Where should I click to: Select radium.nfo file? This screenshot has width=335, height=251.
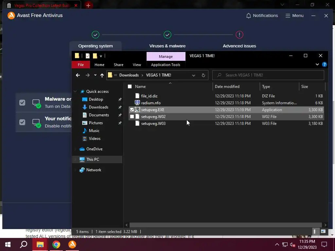pyautogui.click(x=151, y=103)
